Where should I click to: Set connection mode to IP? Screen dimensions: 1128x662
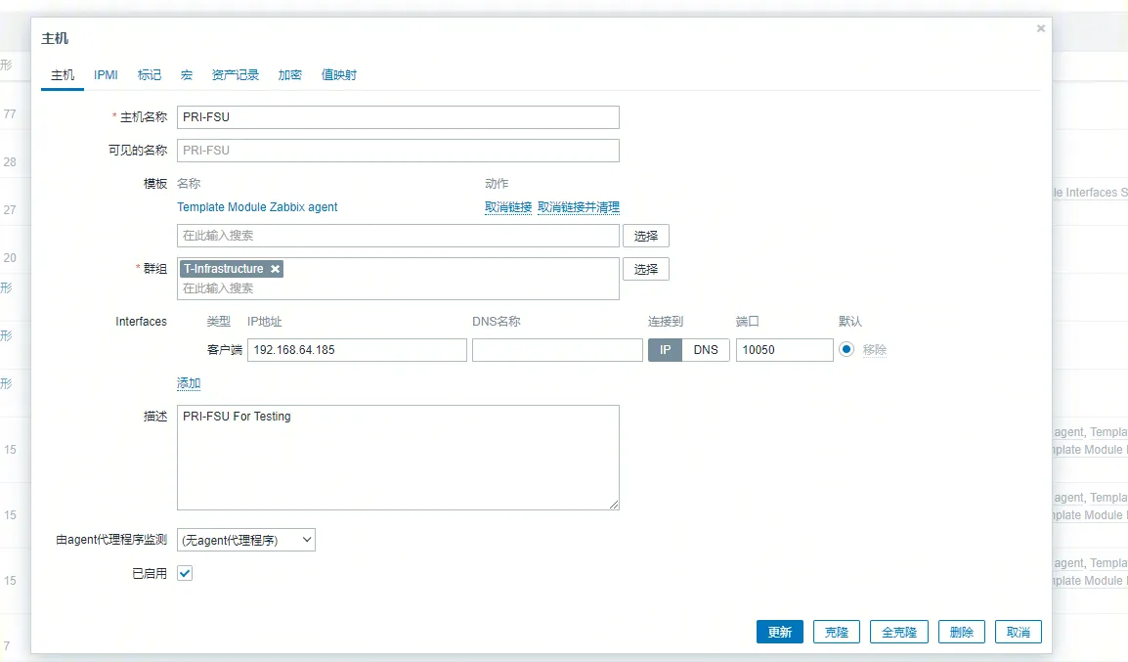click(x=665, y=350)
